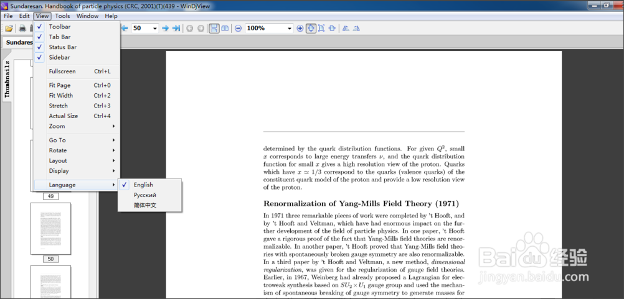
Task: Click the Open file folder icon
Action: pos(9,28)
